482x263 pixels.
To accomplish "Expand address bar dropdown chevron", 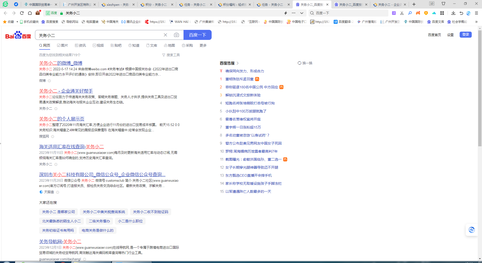I will click(302, 13).
